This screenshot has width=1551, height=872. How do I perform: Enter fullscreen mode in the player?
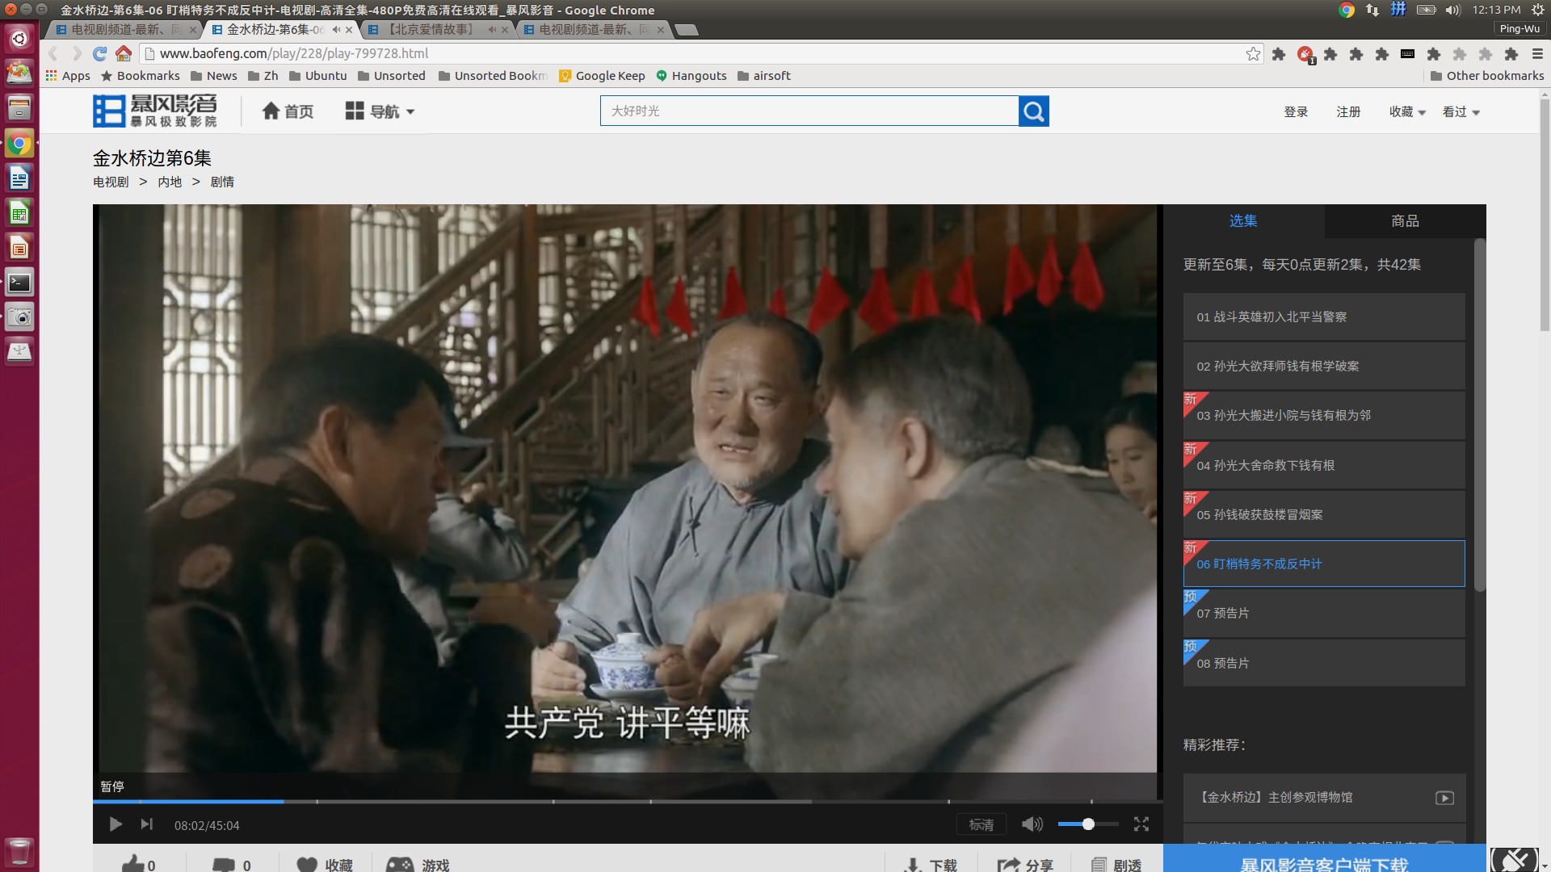[1141, 824]
